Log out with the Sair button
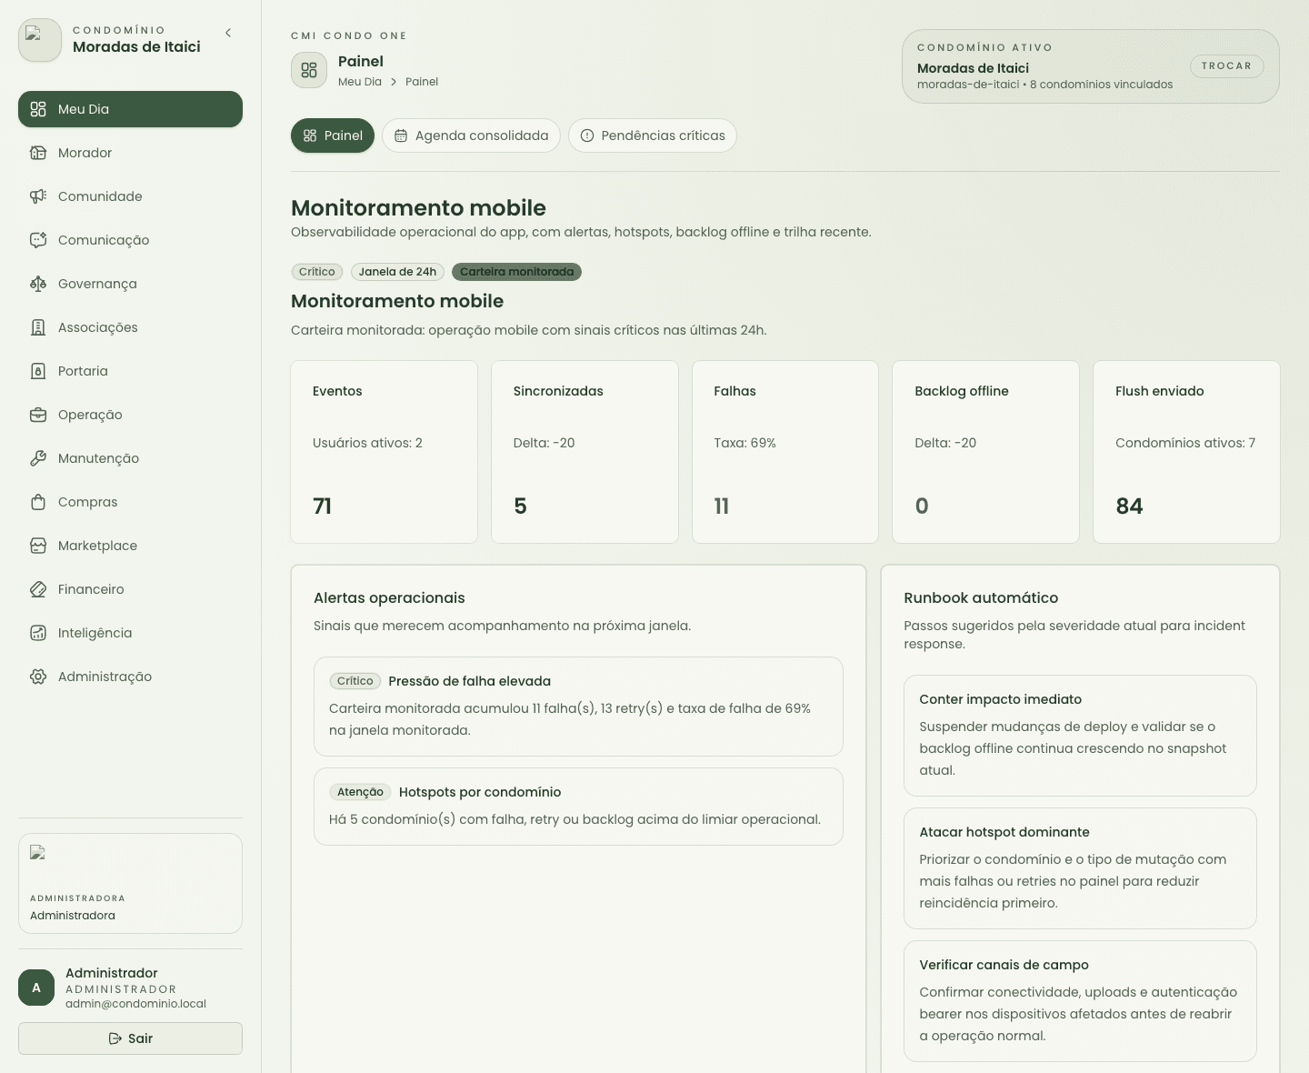 pyautogui.click(x=130, y=1038)
